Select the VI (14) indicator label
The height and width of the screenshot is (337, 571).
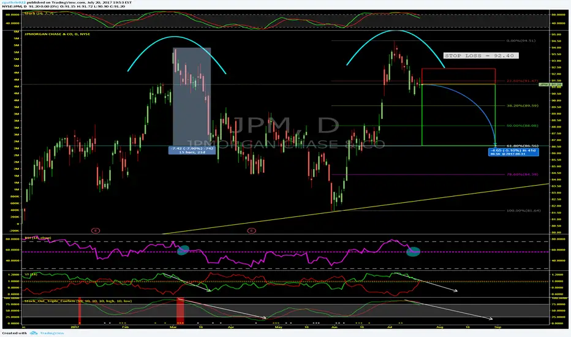31,274
